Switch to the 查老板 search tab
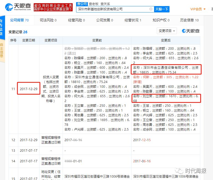The width and height of the screenshot is (213, 180). tap(93, 4)
